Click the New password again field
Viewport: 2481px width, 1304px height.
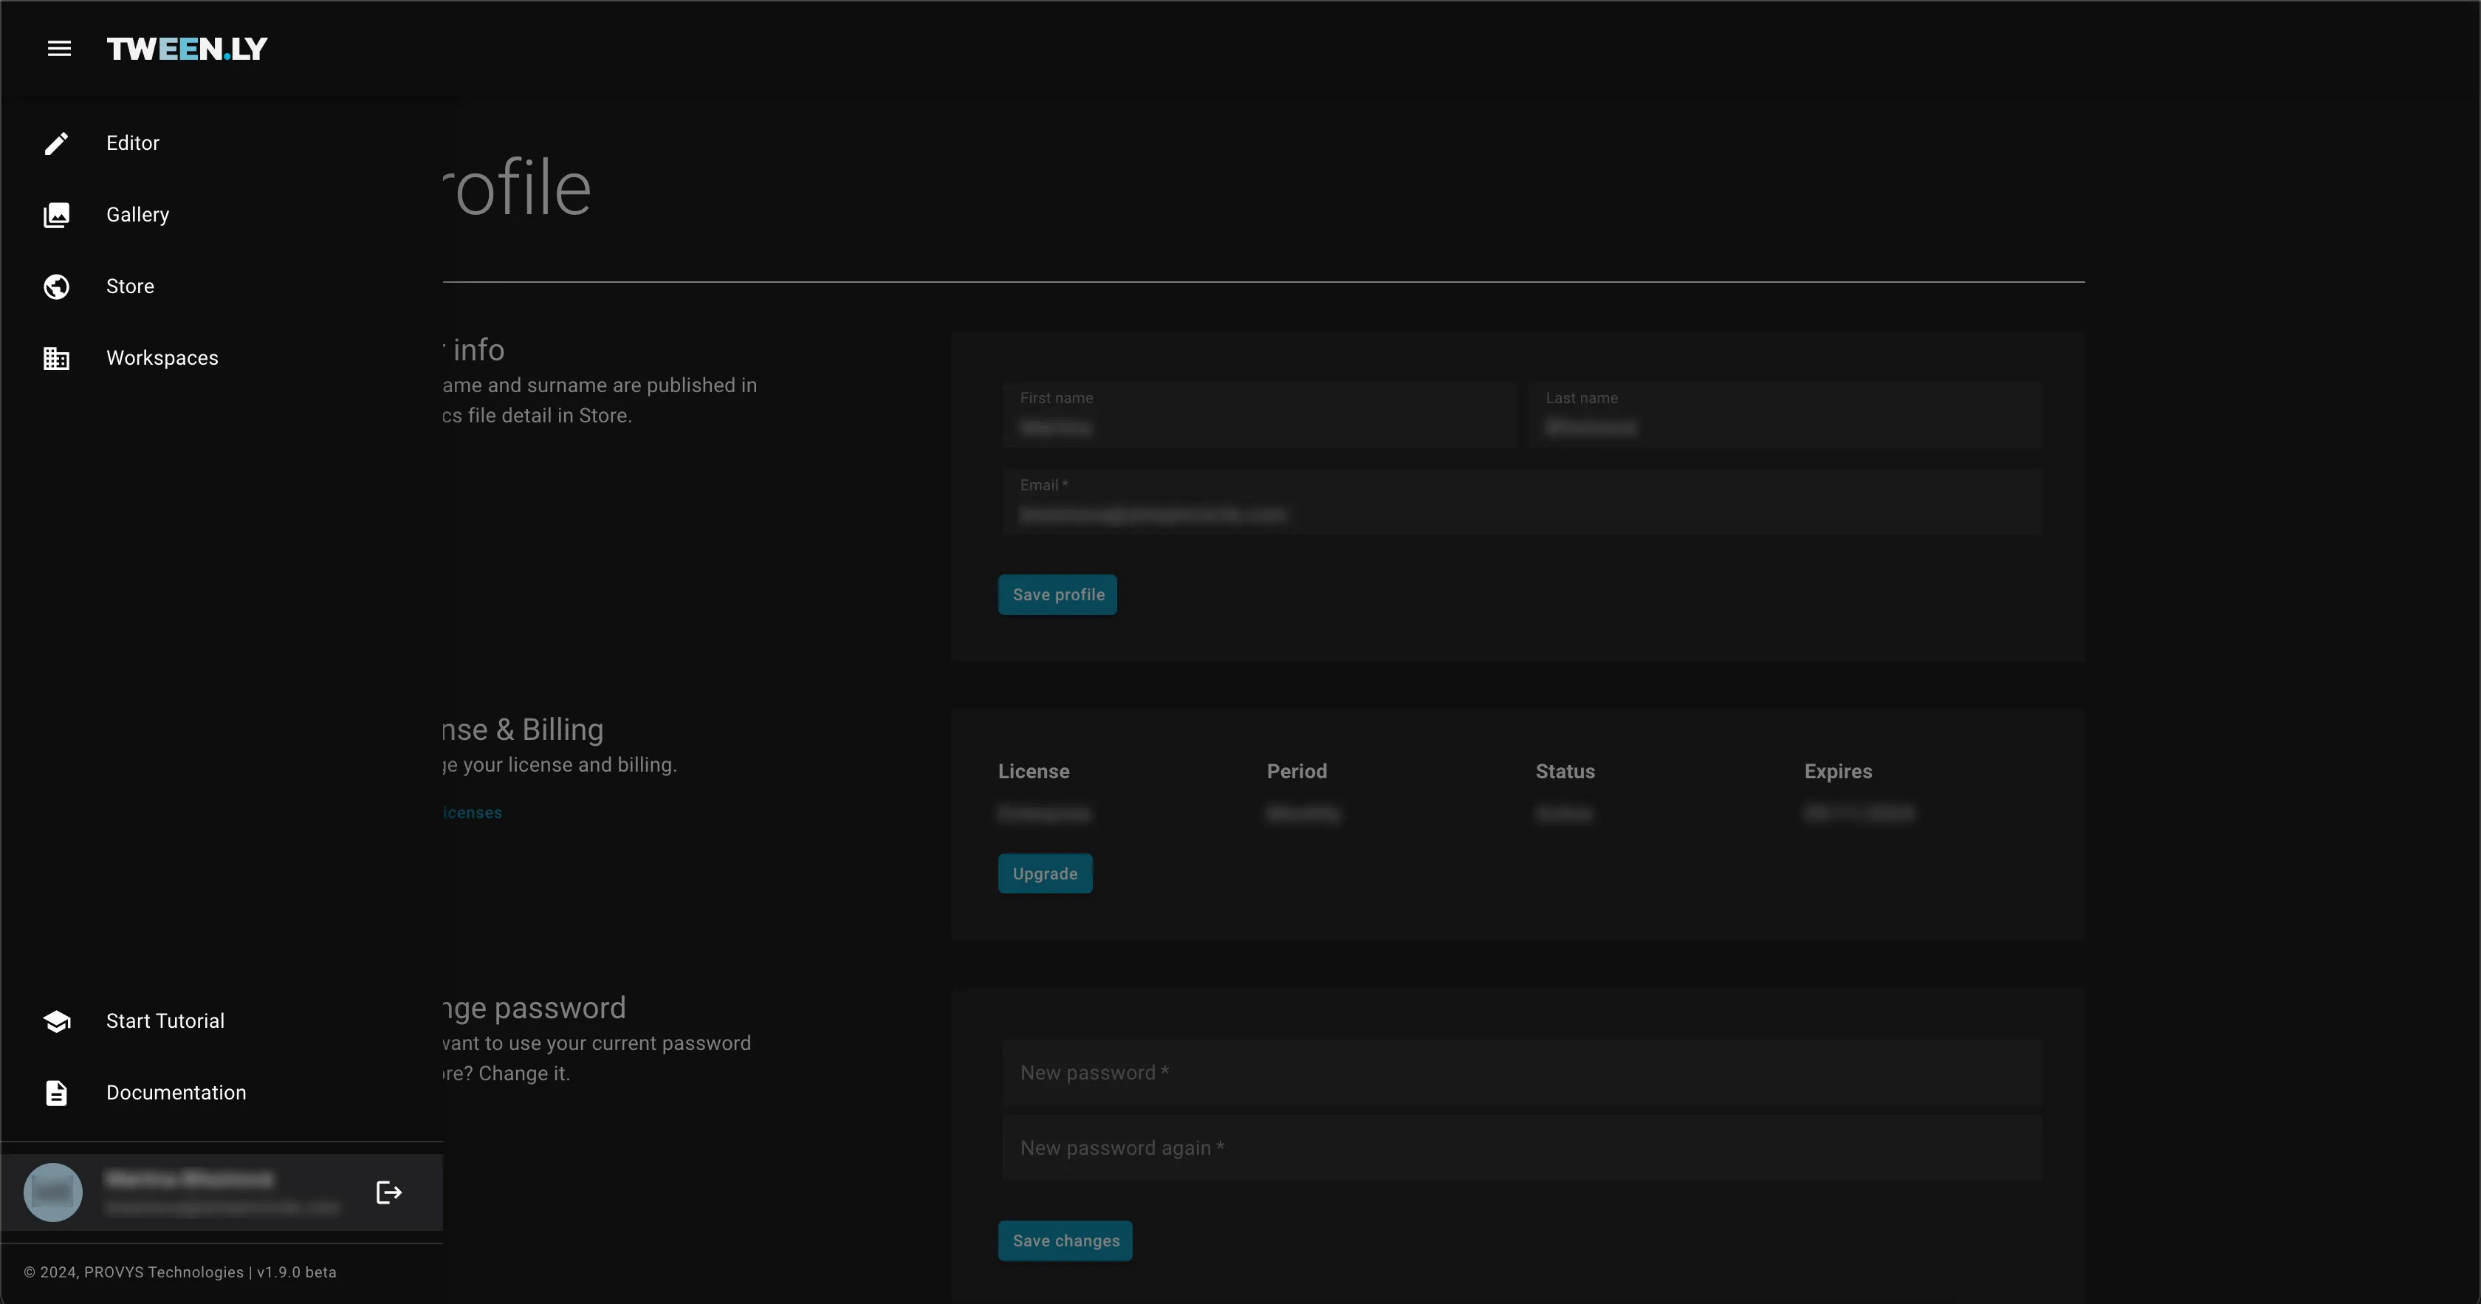[x=1520, y=1148]
